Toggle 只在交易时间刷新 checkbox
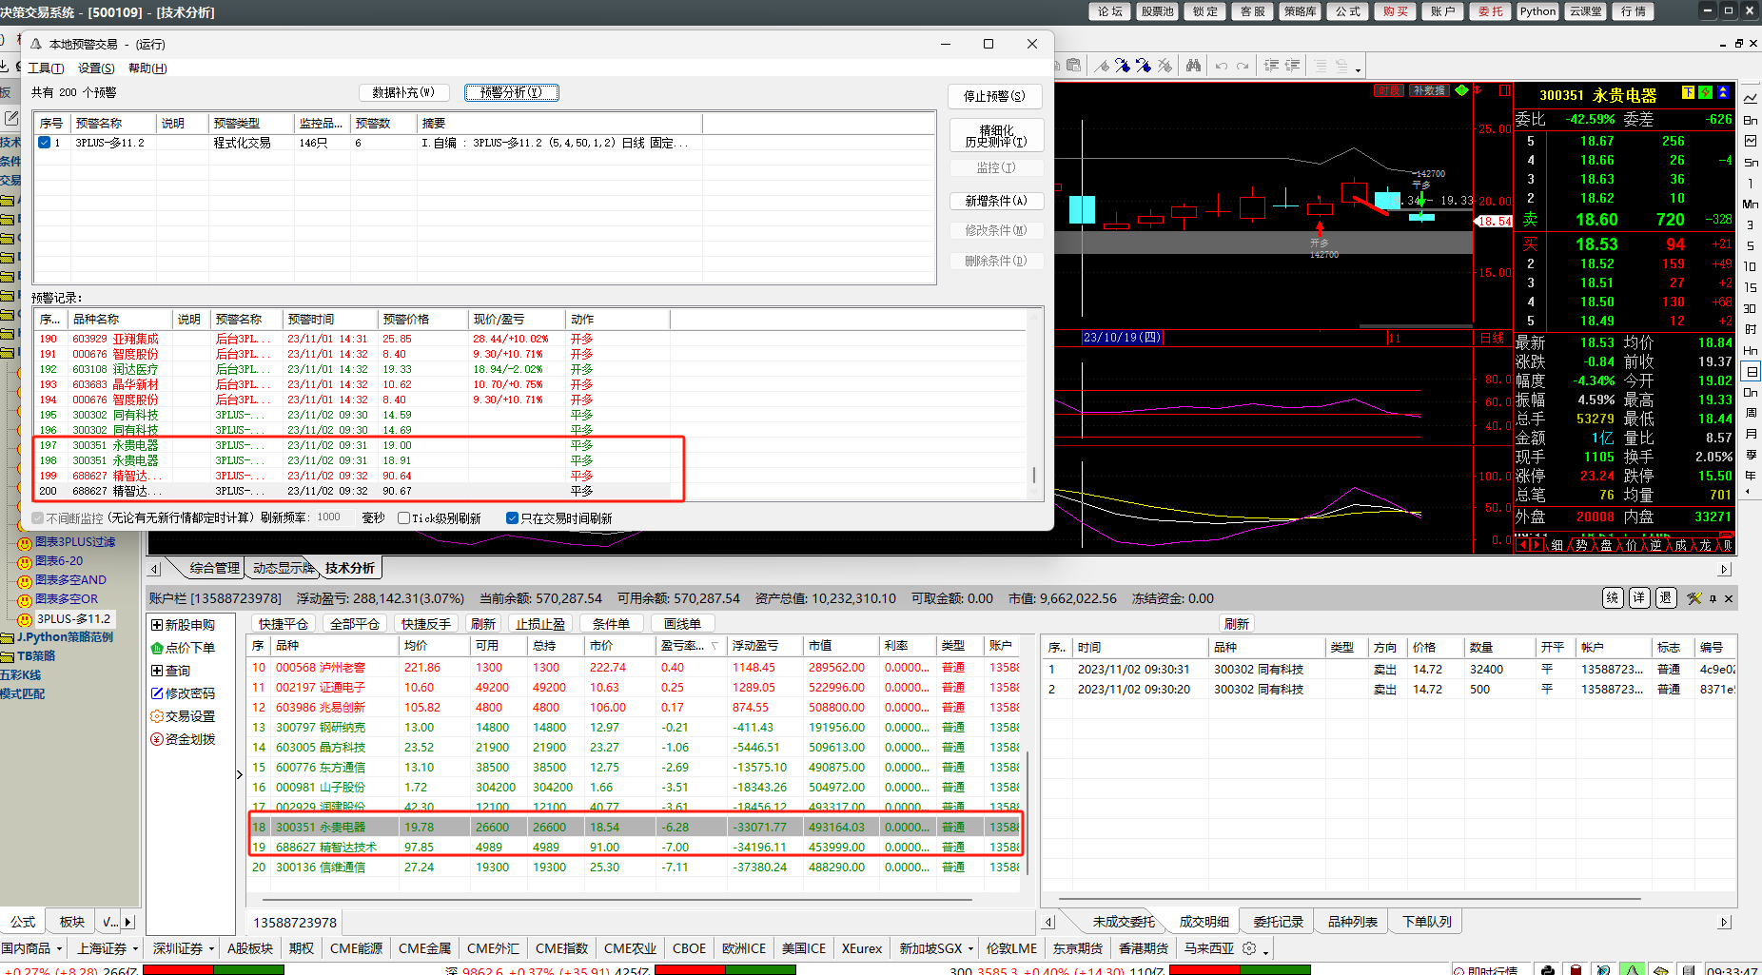The image size is (1762, 975). (x=512, y=518)
